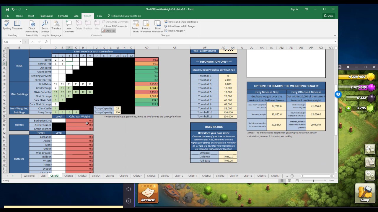Switch to Chief10 sheet tab
The height and width of the screenshot is (212, 378).
pyautogui.click(x=179, y=176)
